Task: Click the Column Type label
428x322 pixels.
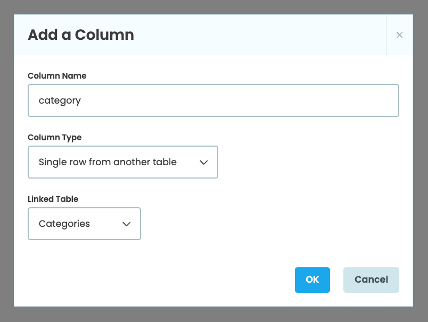Action: (54, 138)
